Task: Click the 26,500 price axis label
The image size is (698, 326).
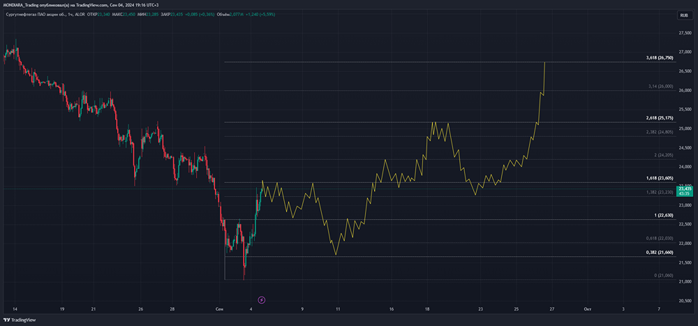Action: tap(685, 71)
